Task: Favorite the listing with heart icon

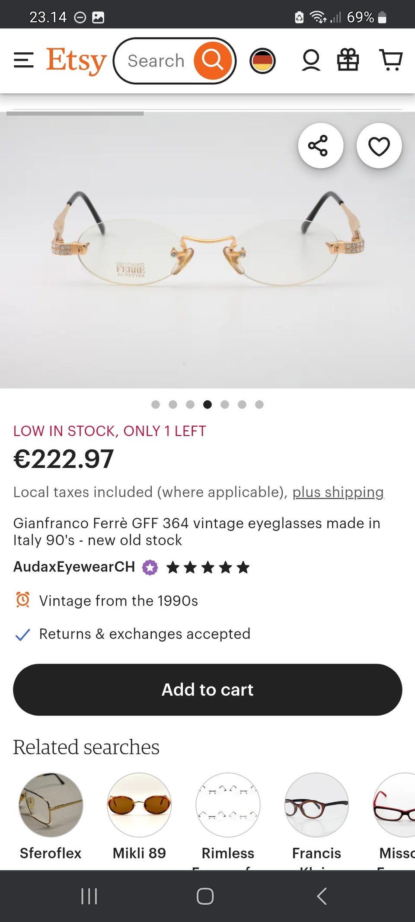Action: click(x=379, y=146)
